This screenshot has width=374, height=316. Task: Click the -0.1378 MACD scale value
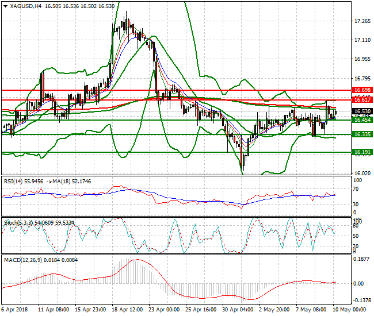click(361, 300)
